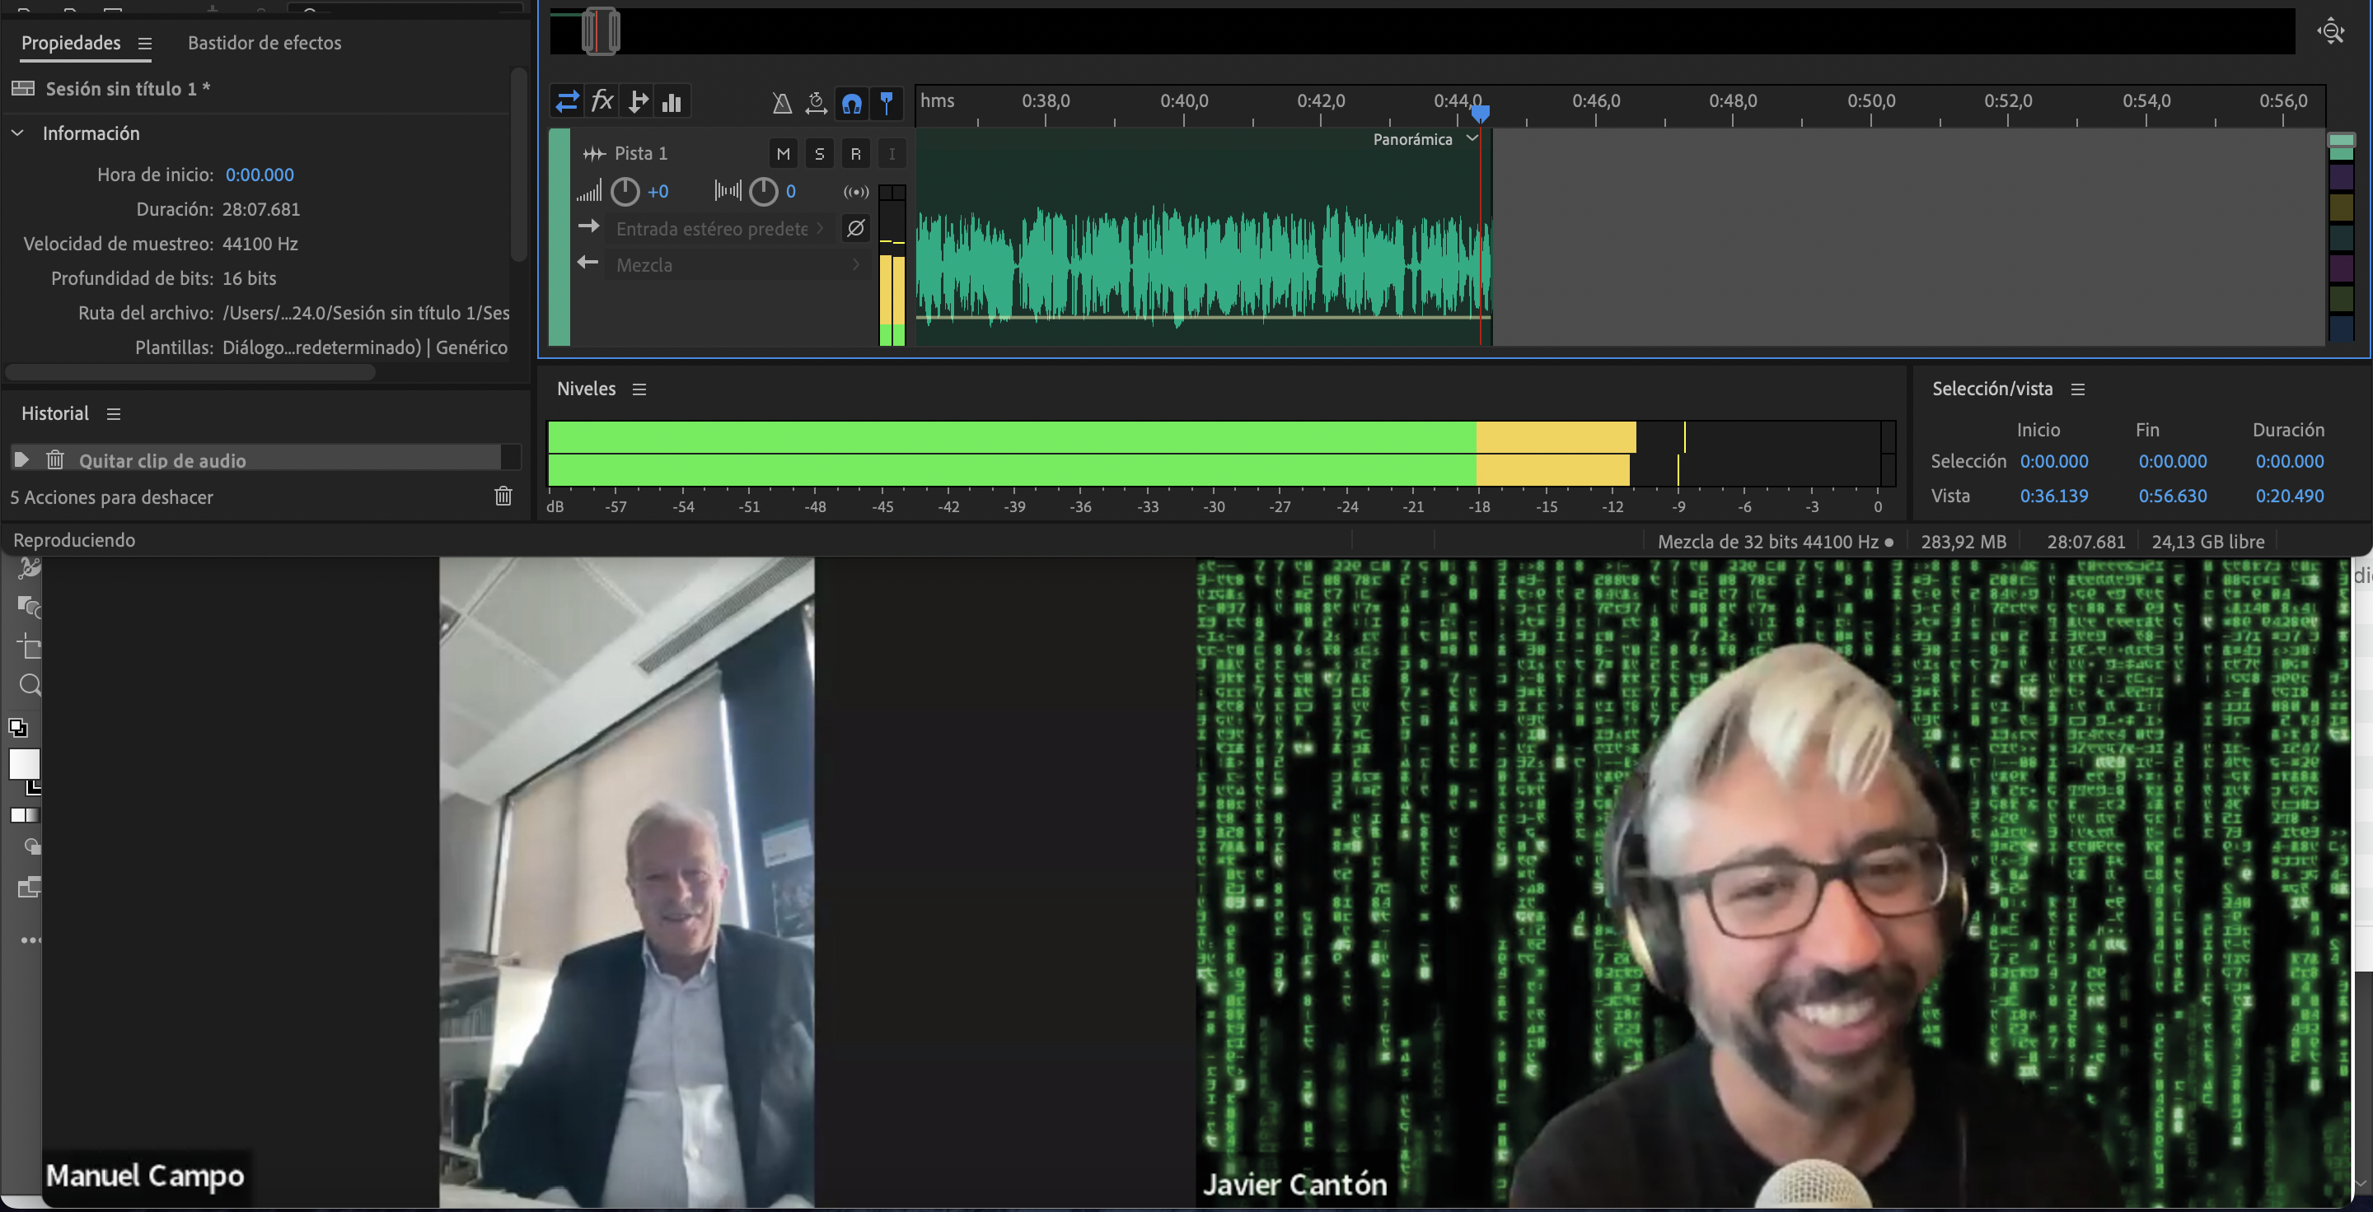Solo Pista 1 with S button
The height and width of the screenshot is (1212, 2373).
coord(819,154)
